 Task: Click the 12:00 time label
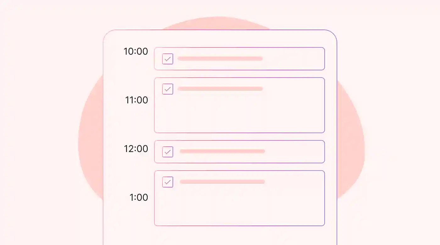[x=136, y=149]
